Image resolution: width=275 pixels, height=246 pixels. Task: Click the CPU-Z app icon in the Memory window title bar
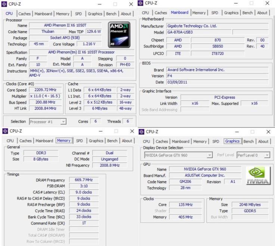[x=5, y=131]
